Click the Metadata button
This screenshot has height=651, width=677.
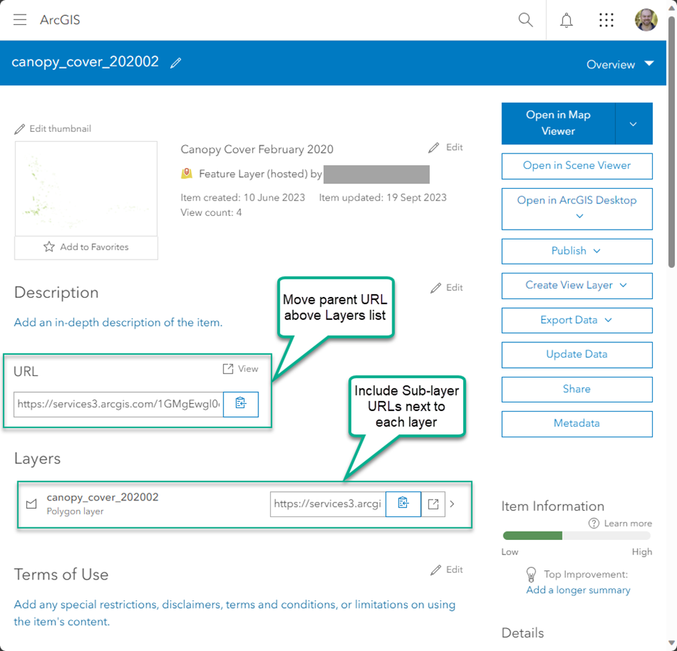(577, 423)
